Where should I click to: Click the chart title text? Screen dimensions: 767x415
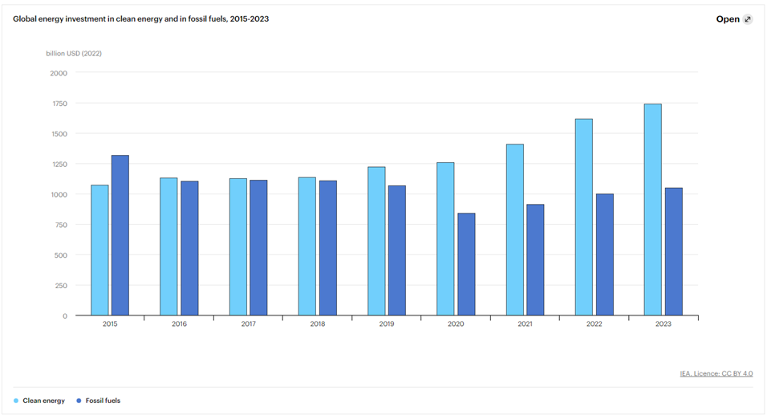pyautogui.click(x=141, y=19)
